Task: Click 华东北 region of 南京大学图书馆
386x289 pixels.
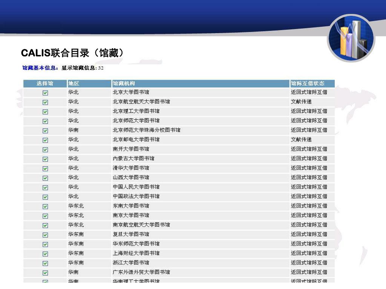Action: point(76,215)
